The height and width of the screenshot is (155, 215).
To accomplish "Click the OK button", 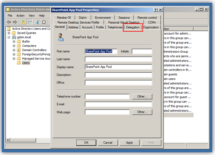I will click(86, 143).
